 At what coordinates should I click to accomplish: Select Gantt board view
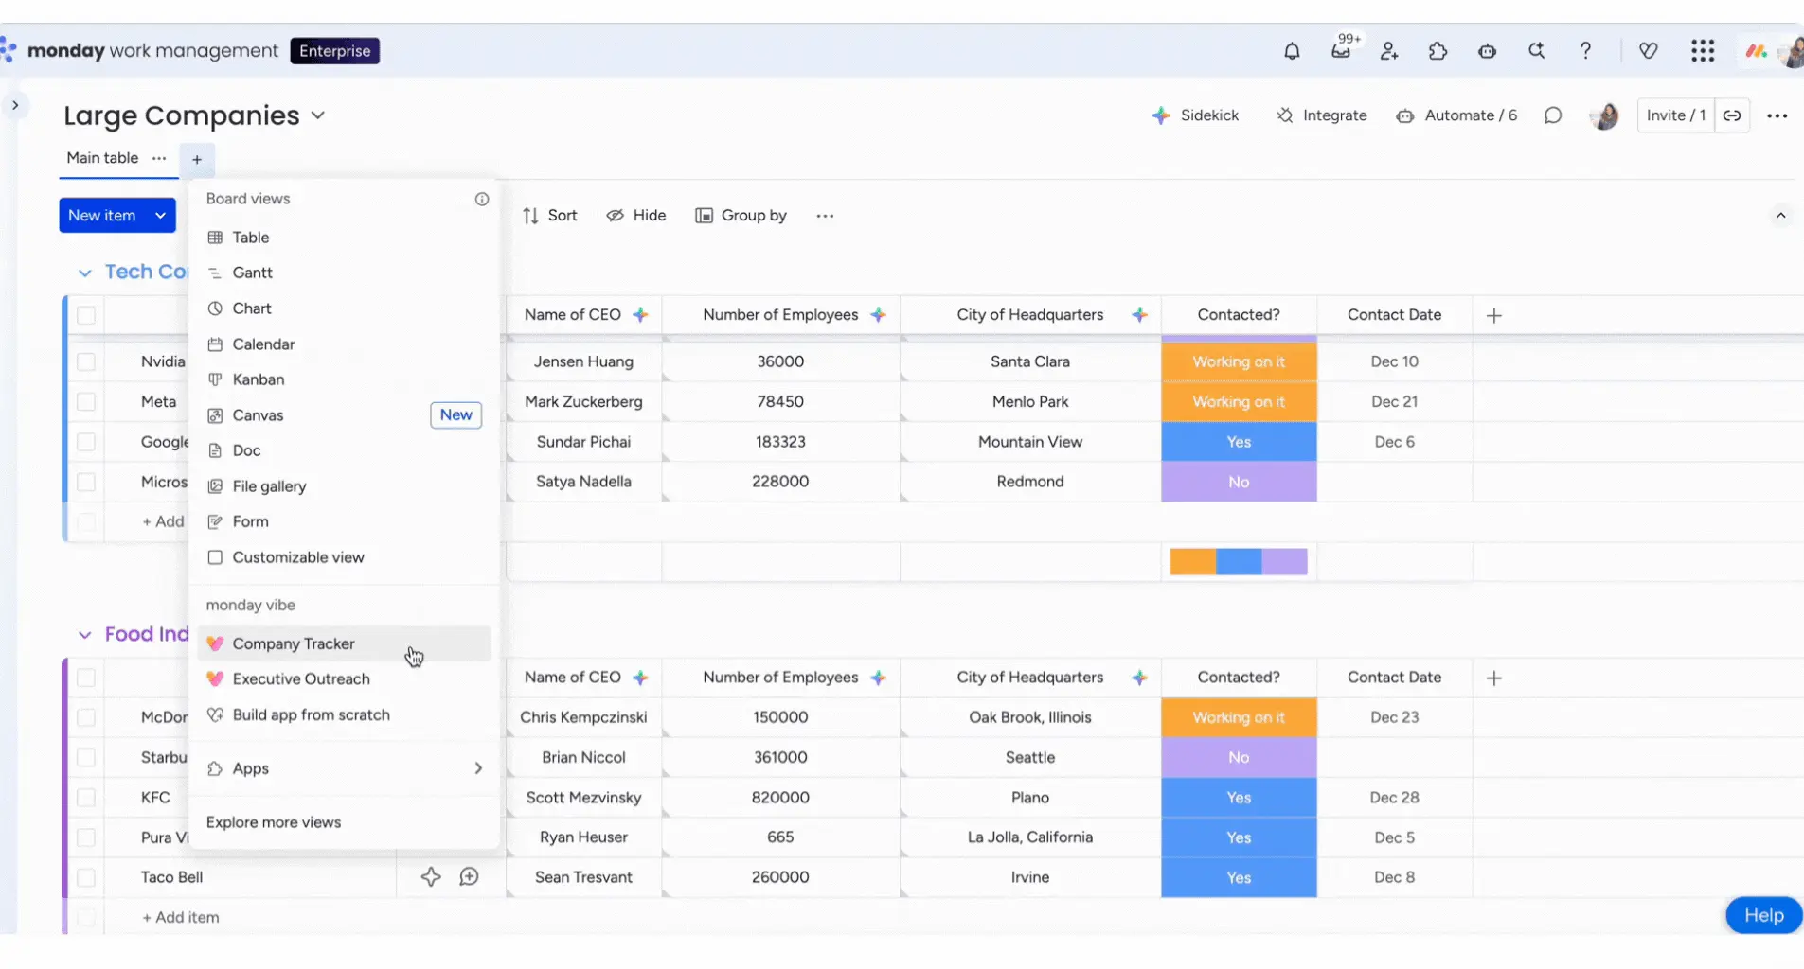tap(344, 273)
